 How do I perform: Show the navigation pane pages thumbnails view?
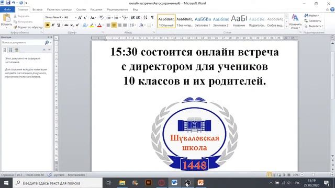[x=10, y=50]
